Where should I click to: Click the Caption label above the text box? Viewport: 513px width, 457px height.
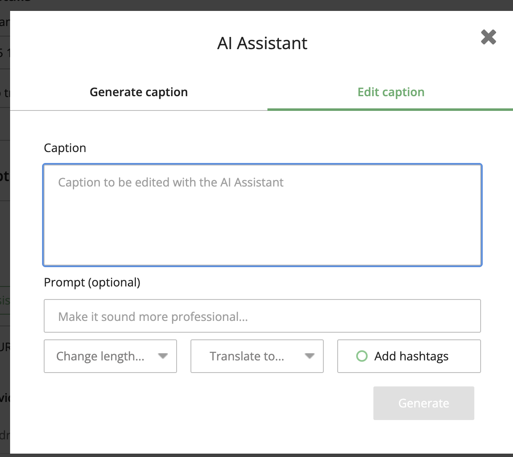[65, 148]
